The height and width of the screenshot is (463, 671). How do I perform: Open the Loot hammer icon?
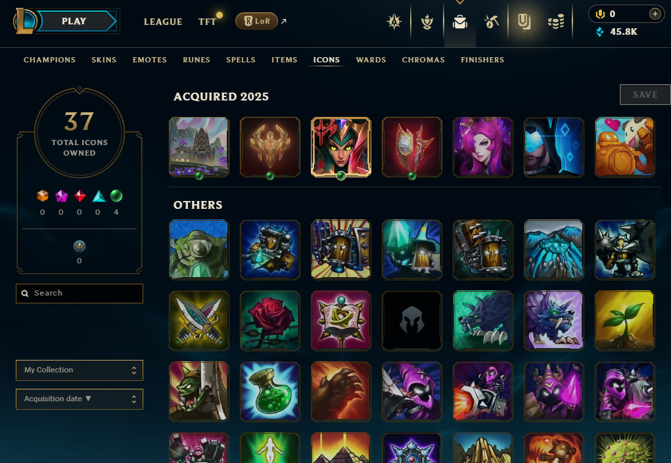point(492,22)
